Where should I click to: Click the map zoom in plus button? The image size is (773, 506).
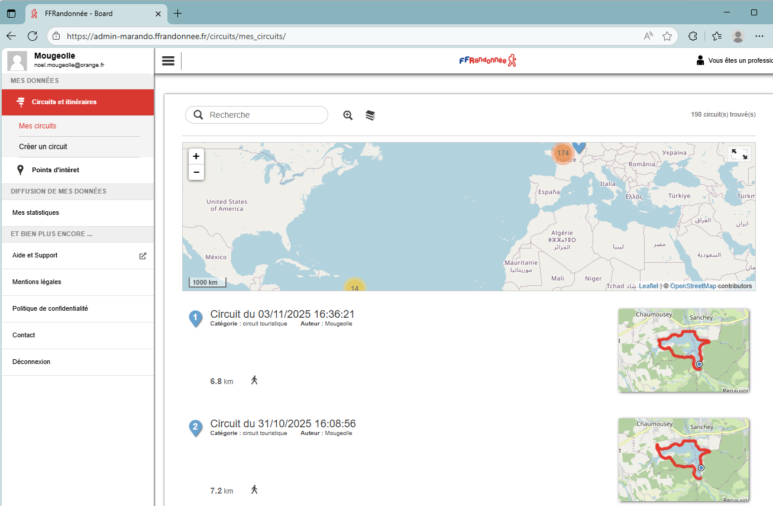click(196, 157)
